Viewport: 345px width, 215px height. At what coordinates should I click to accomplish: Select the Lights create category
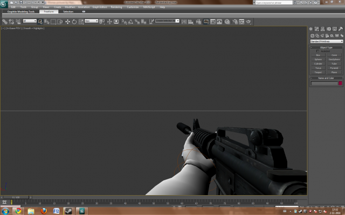(x=322, y=35)
